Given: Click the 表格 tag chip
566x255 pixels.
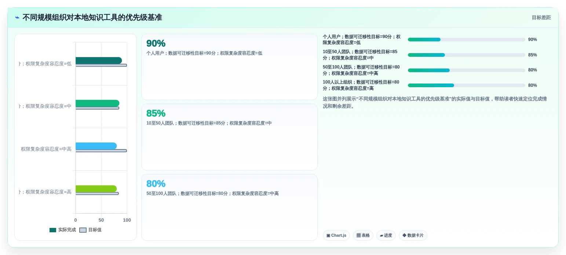Looking at the screenshot, I should pyautogui.click(x=363, y=236).
